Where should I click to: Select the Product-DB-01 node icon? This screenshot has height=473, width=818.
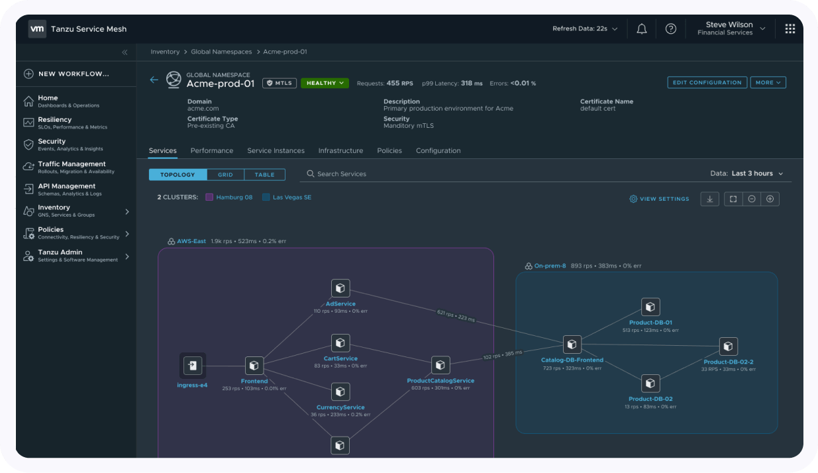coord(650,307)
